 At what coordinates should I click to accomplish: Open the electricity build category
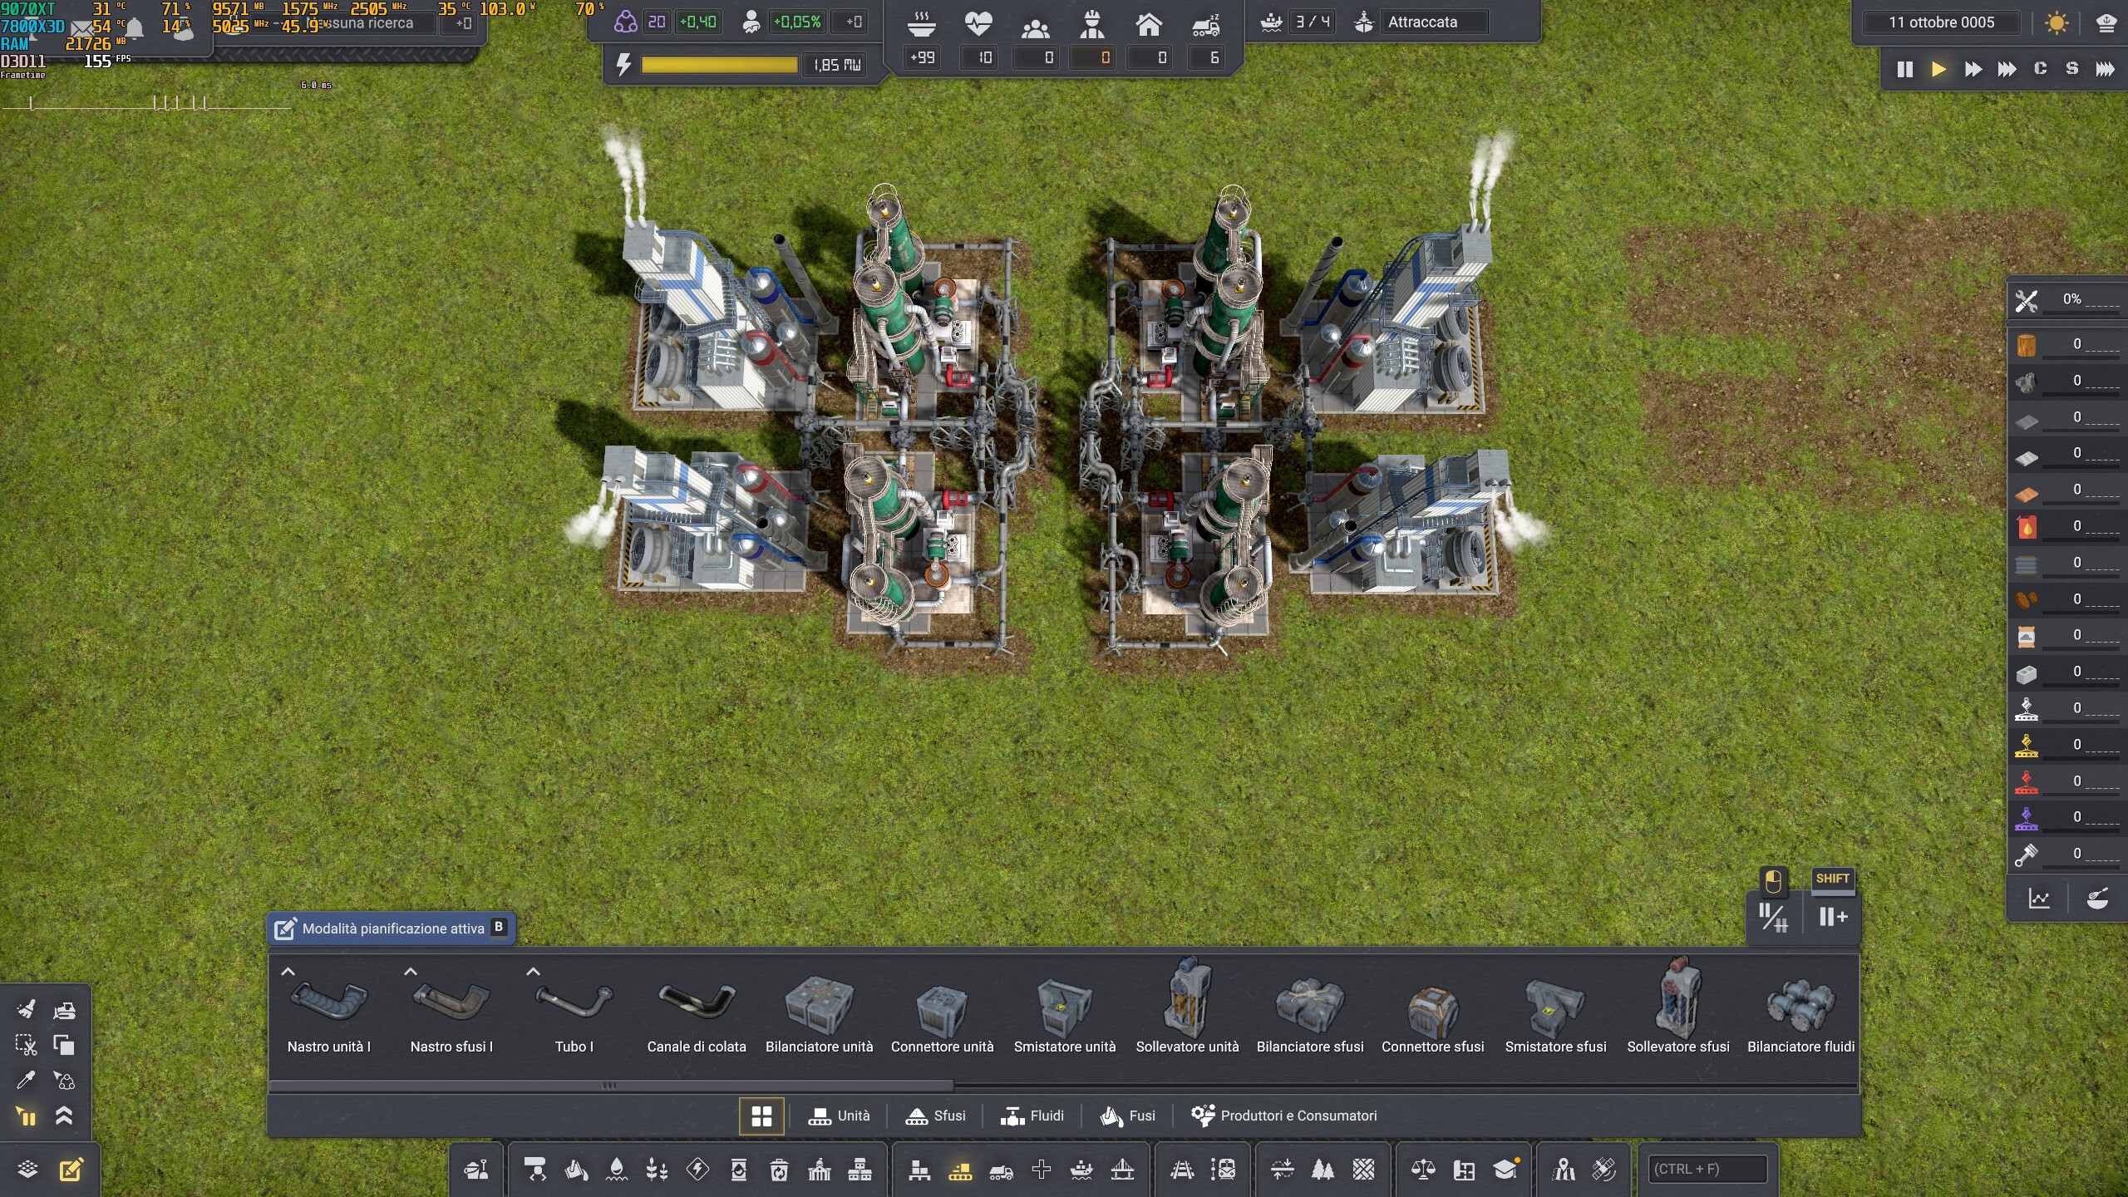[697, 1170]
